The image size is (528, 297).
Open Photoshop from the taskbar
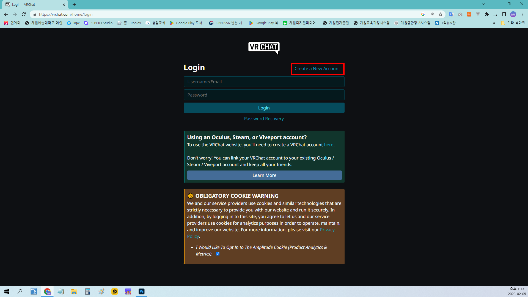click(142, 291)
